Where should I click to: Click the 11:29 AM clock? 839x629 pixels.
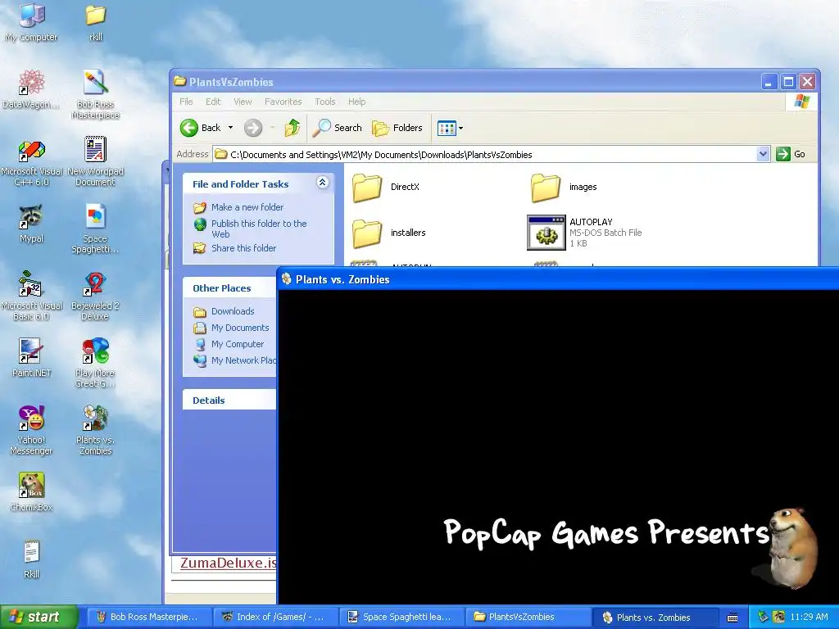coord(809,617)
